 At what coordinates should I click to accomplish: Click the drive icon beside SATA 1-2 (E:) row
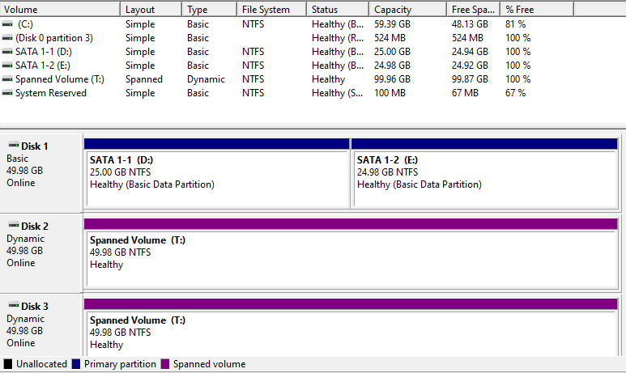[7, 66]
